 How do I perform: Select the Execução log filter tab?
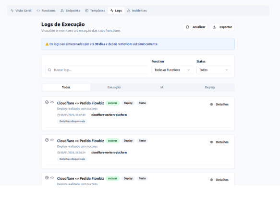[x=114, y=87]
